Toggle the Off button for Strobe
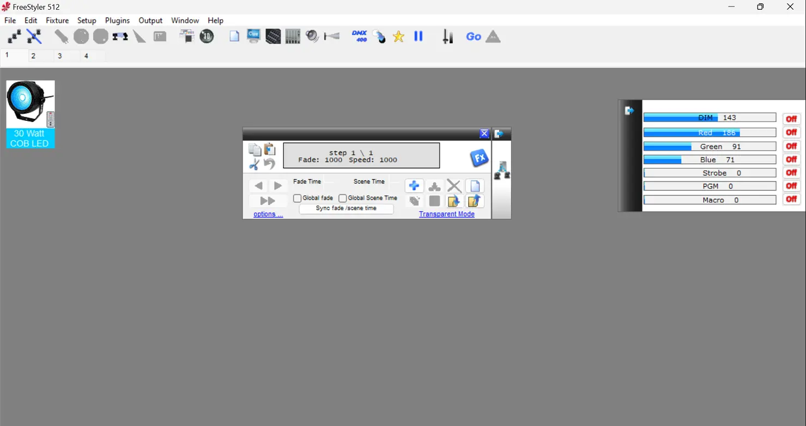This screenshot has height=426, width=806. click(x=791, y=173)
